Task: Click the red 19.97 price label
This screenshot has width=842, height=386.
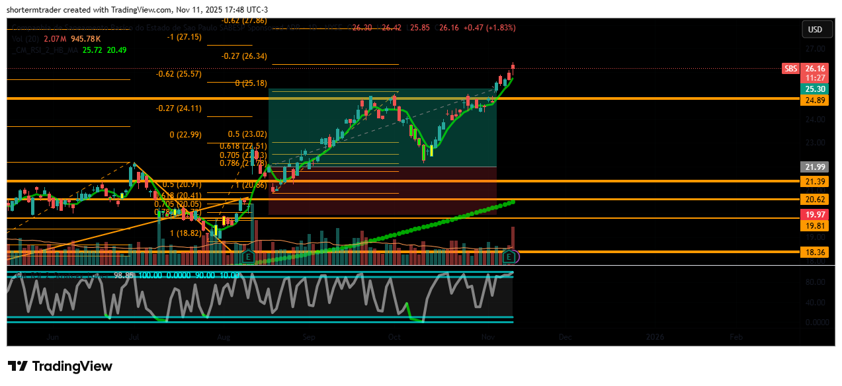Action: 816,215
